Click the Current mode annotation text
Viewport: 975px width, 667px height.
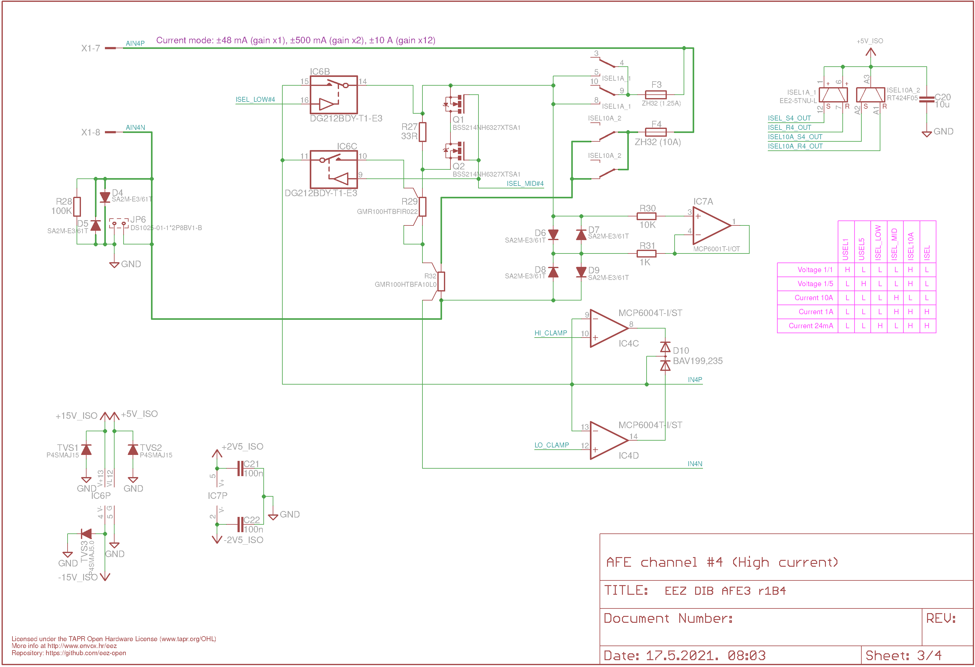point(296,40)
